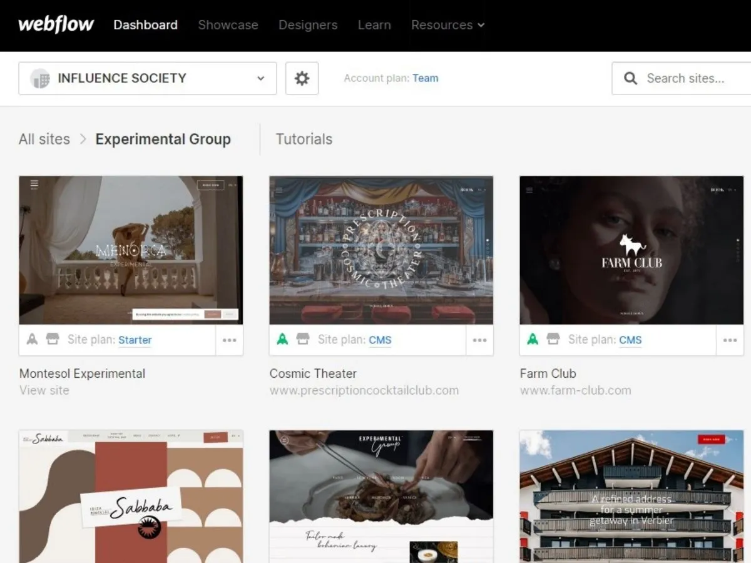This screenshot has height=563, width=751.
Task: Open the Sabbaba site thumbnail
Action: click(x=131, y=497)
